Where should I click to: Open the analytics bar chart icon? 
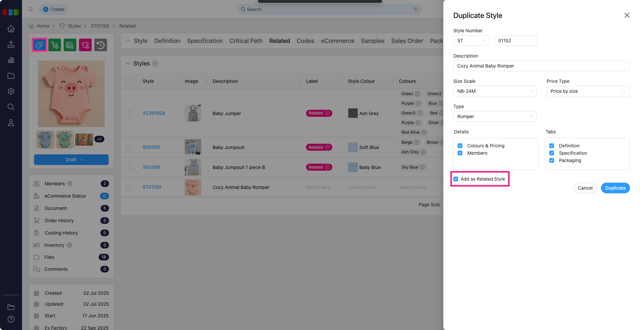tap(11, 60)
